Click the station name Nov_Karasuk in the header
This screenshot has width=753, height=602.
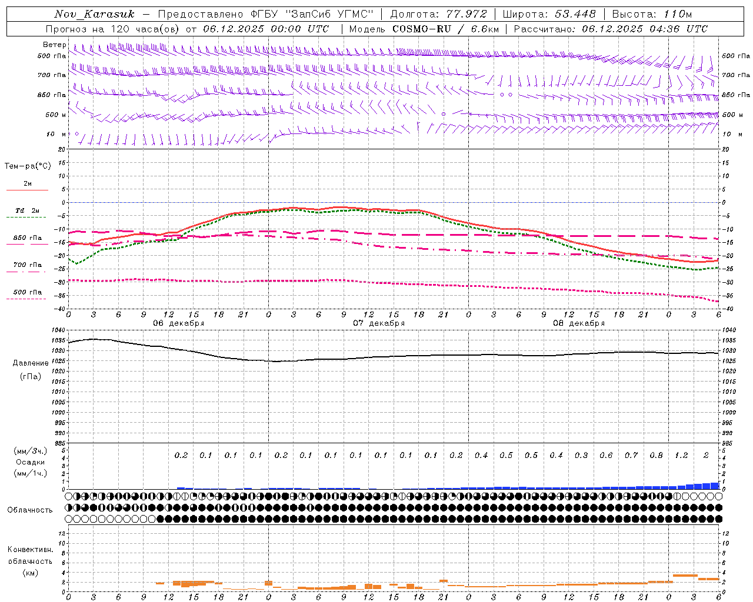click(x=95, y=14)
